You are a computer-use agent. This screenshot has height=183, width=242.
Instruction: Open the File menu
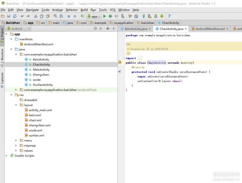coord(3,10)
